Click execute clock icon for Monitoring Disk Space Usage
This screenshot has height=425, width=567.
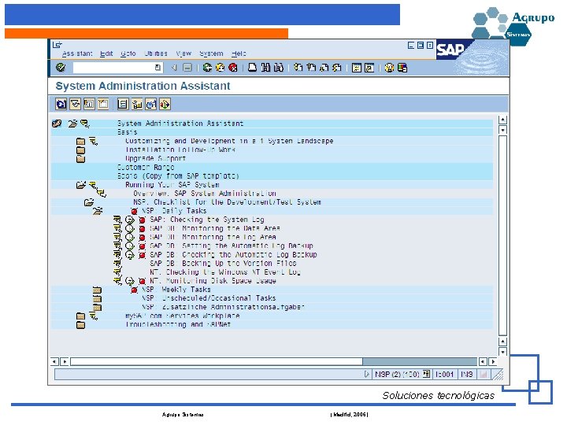point(129,281)
